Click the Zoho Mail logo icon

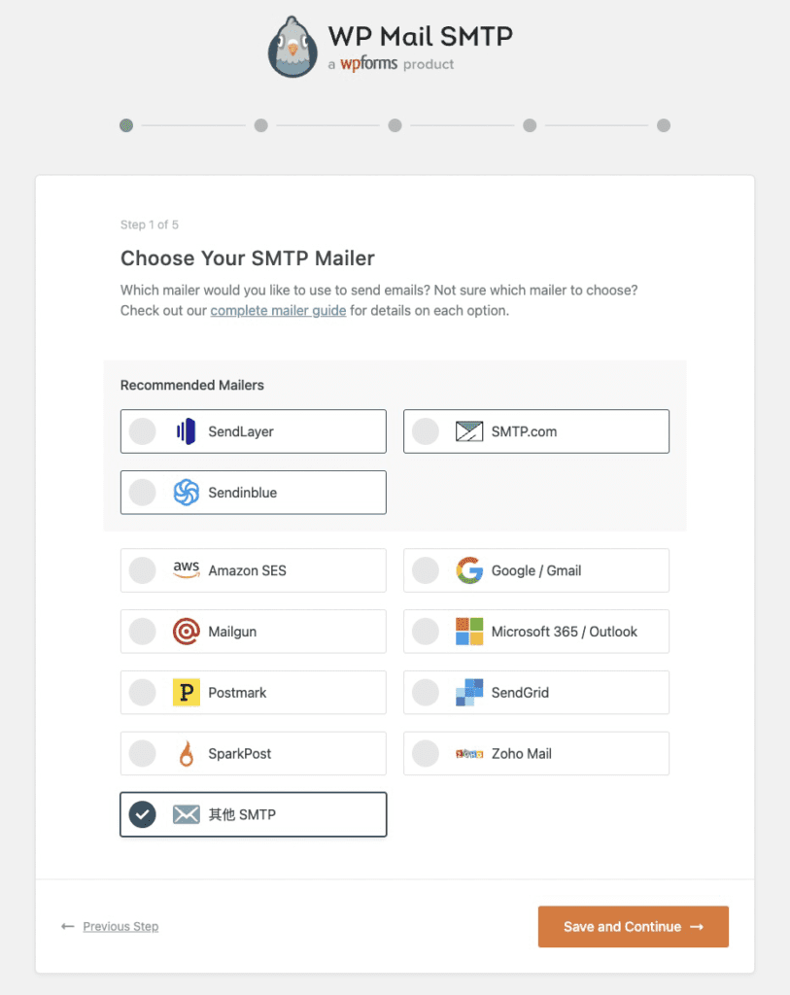469,754
